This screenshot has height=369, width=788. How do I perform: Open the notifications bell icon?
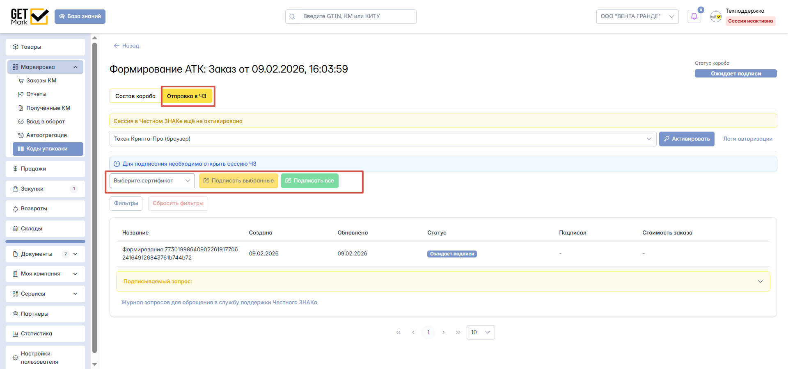click(x=694, y=16)
